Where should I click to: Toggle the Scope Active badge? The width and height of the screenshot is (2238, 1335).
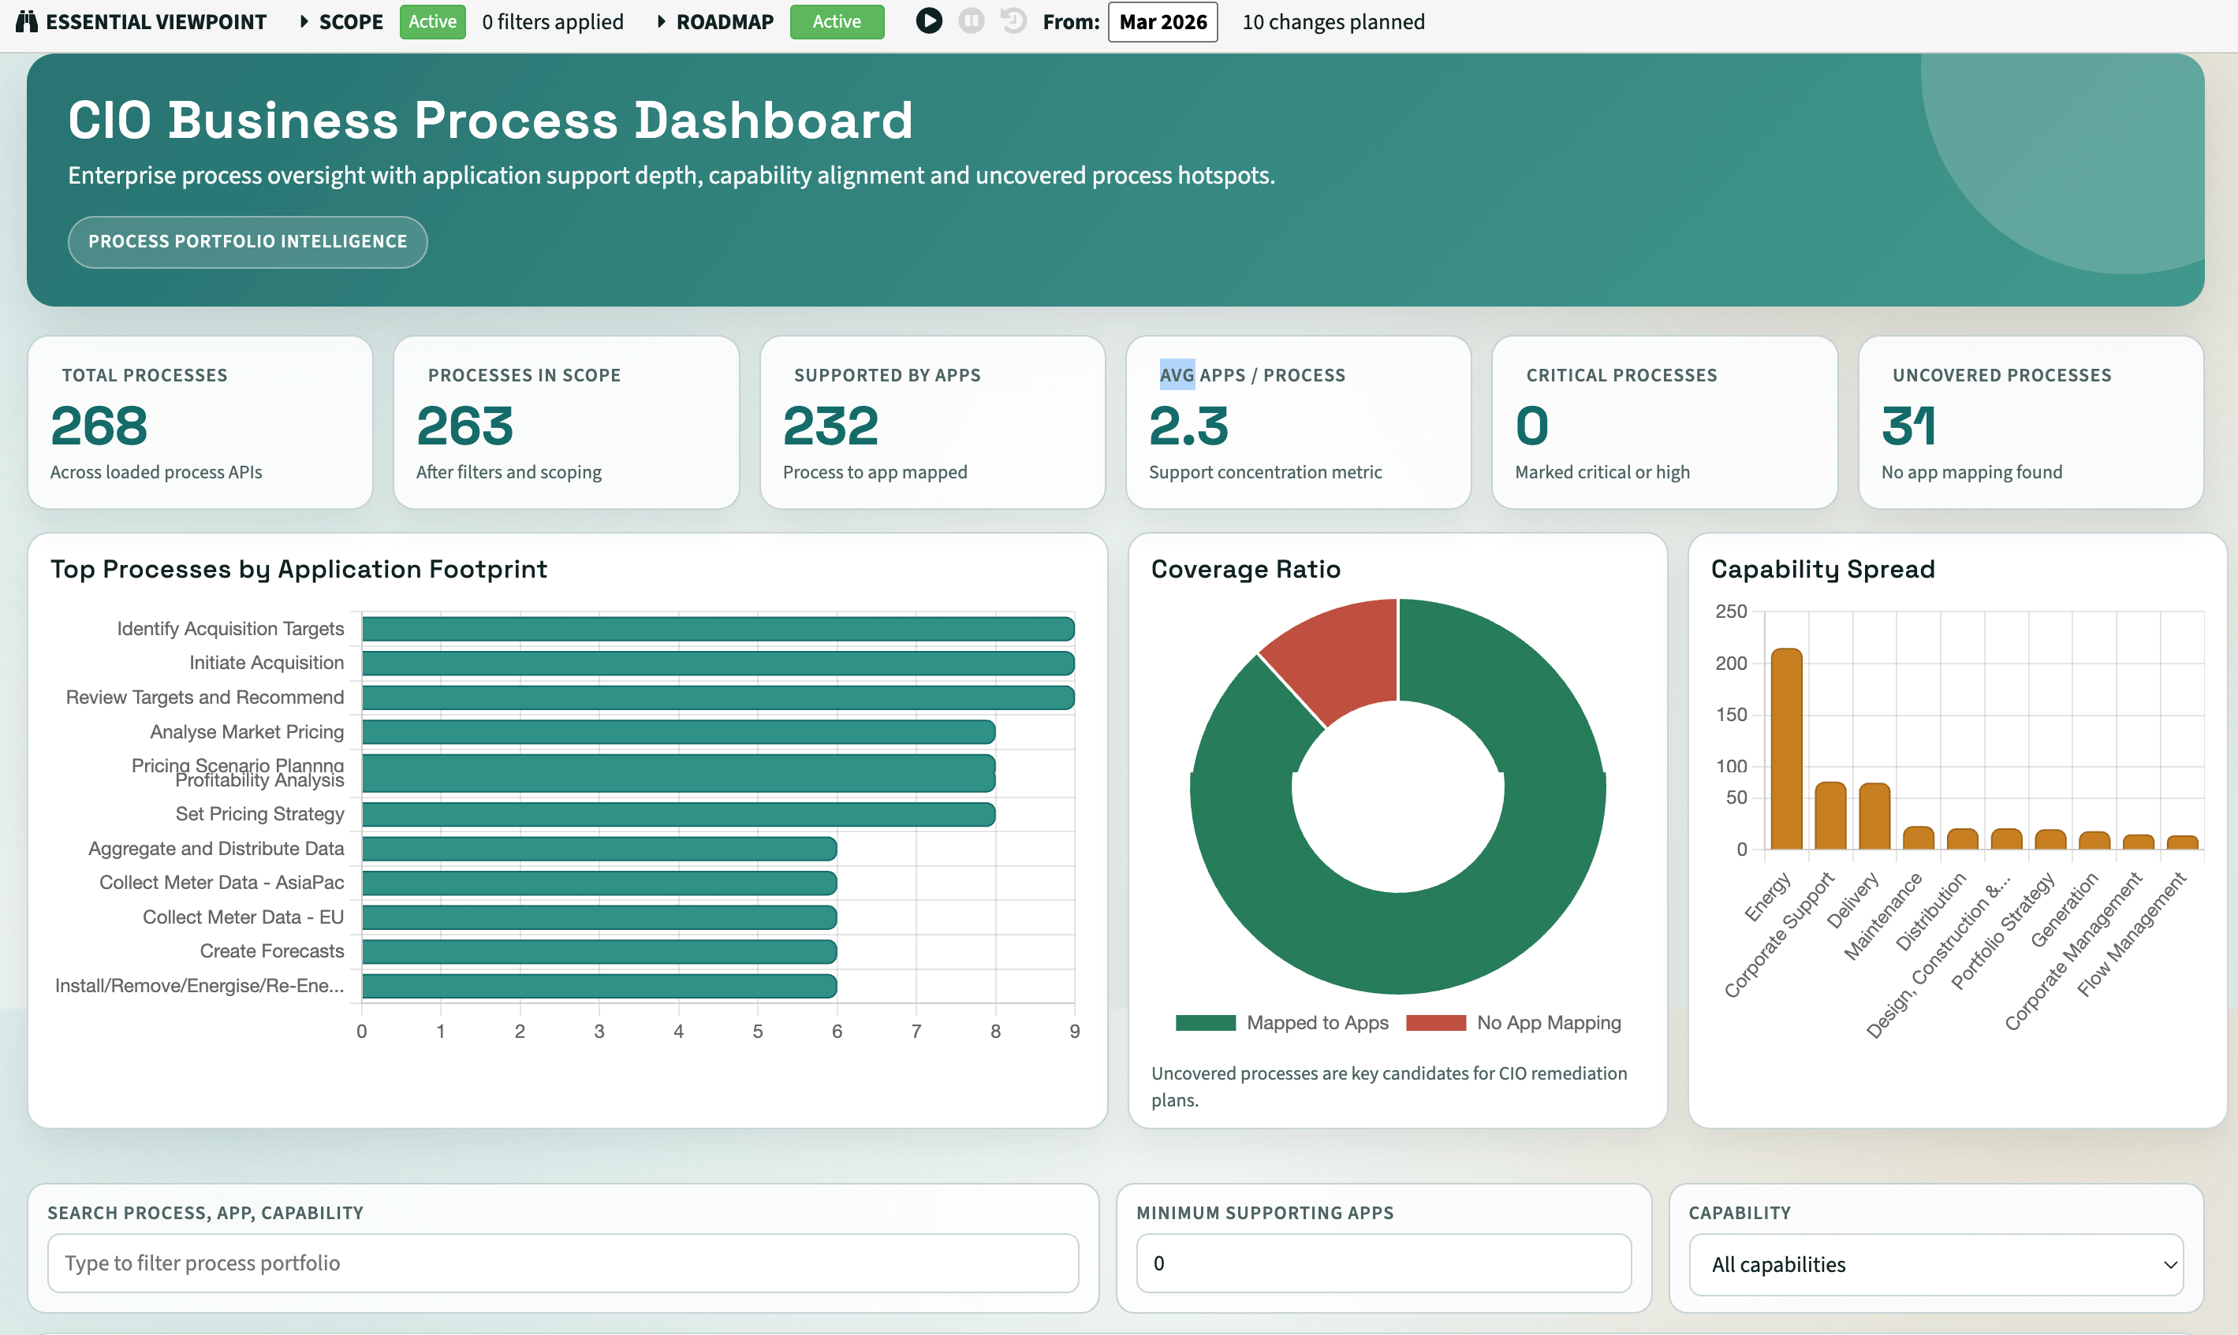coord(432,21)
